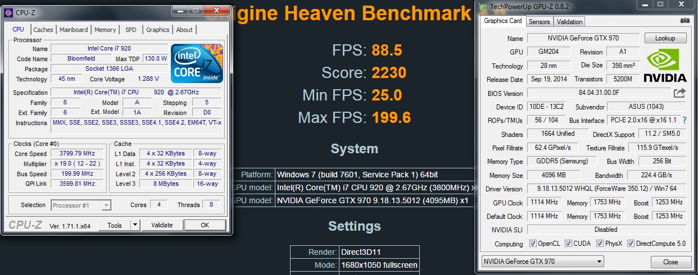Toggle the DirectCompute 5.0 checkbox
Viewport: 698px width, 275px height.
click(631, 244)
